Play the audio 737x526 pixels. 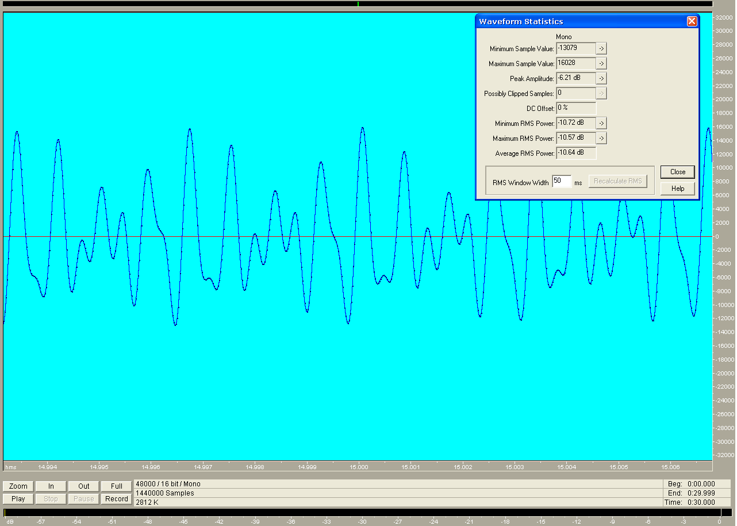pyautogui.click(x=18, y=499)
